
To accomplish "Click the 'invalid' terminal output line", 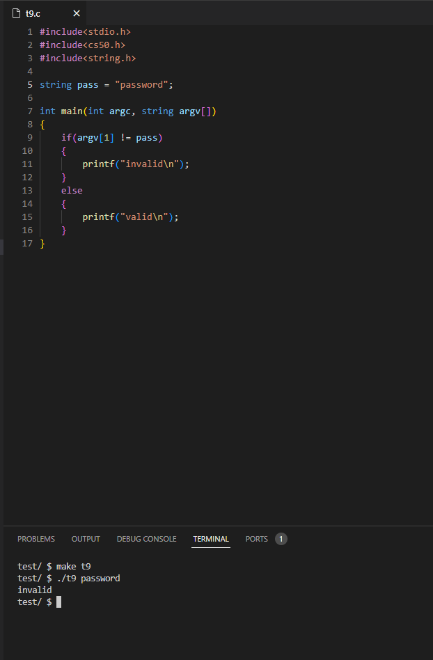I will (35, 590).
